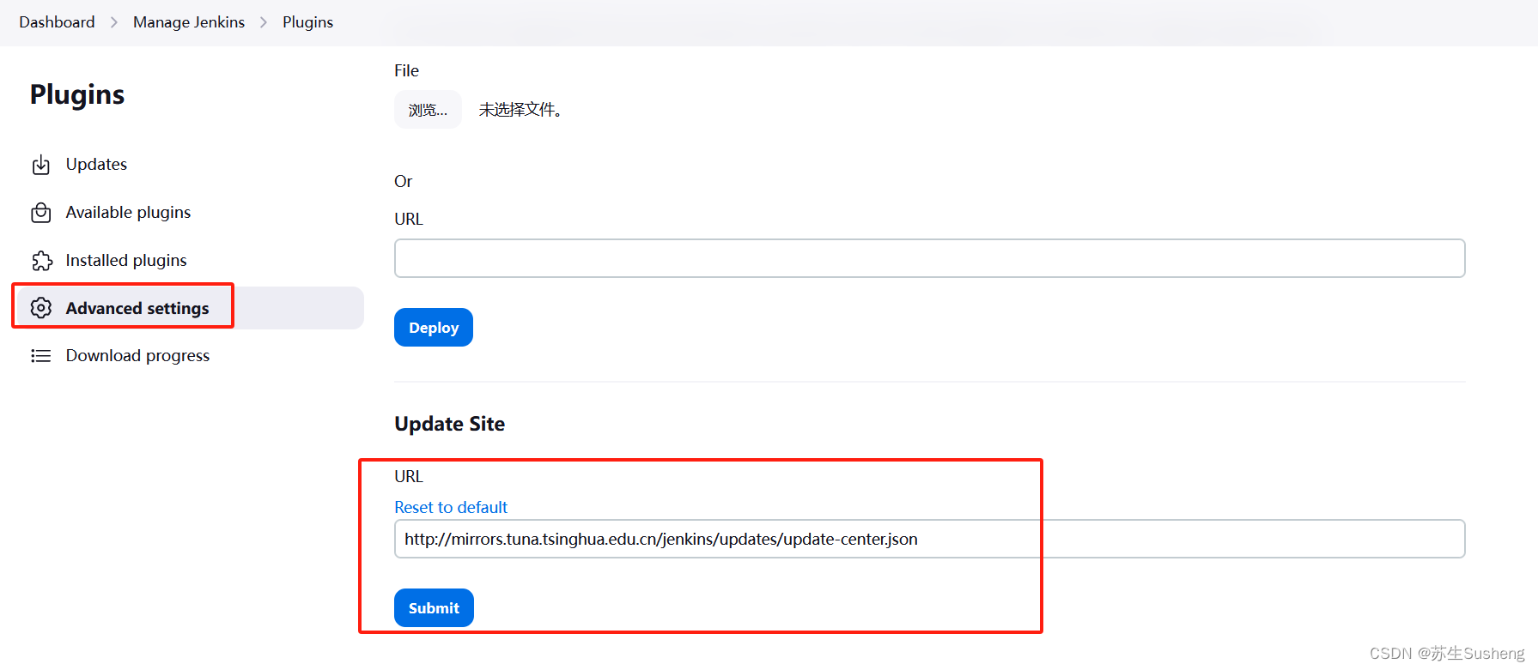Image resolution: width=1538 pixels, height=670 pixels.
Task: Click the Download progress list icon
Action: (x=41, y=356)
